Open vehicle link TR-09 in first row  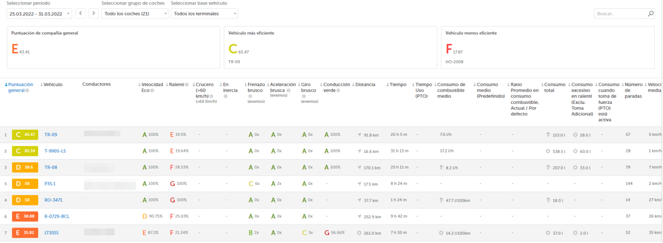coord(50,135)
